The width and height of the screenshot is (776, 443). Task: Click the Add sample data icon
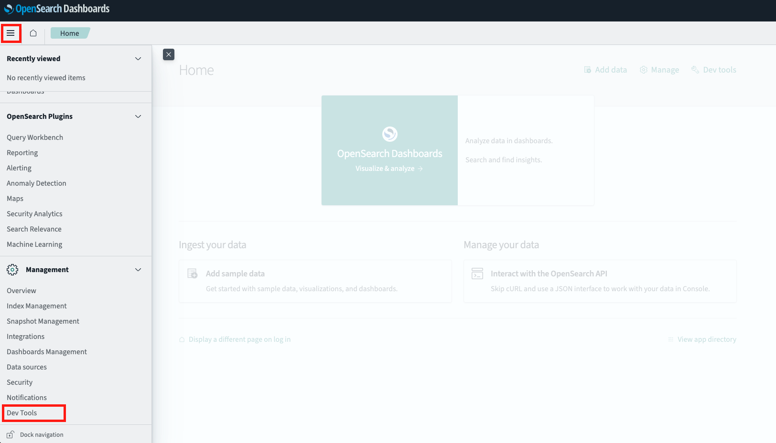click(x=192, y=273)
